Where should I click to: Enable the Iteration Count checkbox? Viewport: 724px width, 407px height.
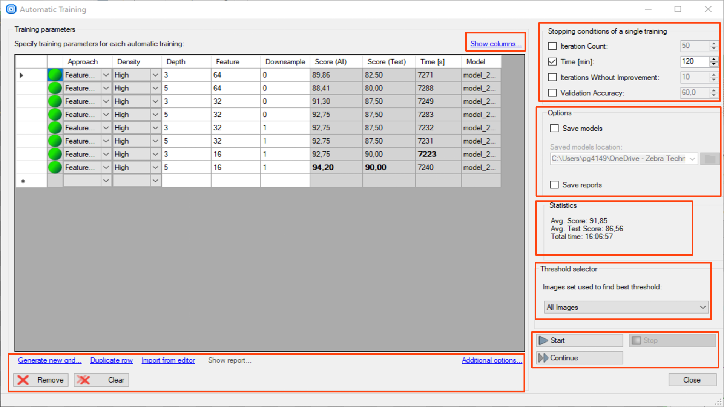(x=552, y=46)
